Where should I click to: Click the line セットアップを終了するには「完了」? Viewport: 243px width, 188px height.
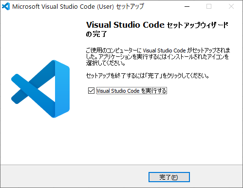click(148, 76)
